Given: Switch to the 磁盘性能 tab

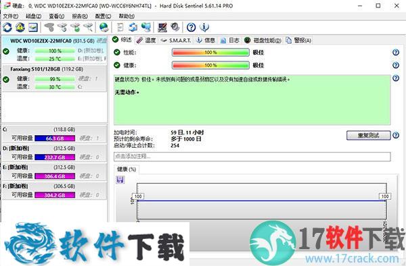Looking at the screenshot, I should (x=263, y=40).
